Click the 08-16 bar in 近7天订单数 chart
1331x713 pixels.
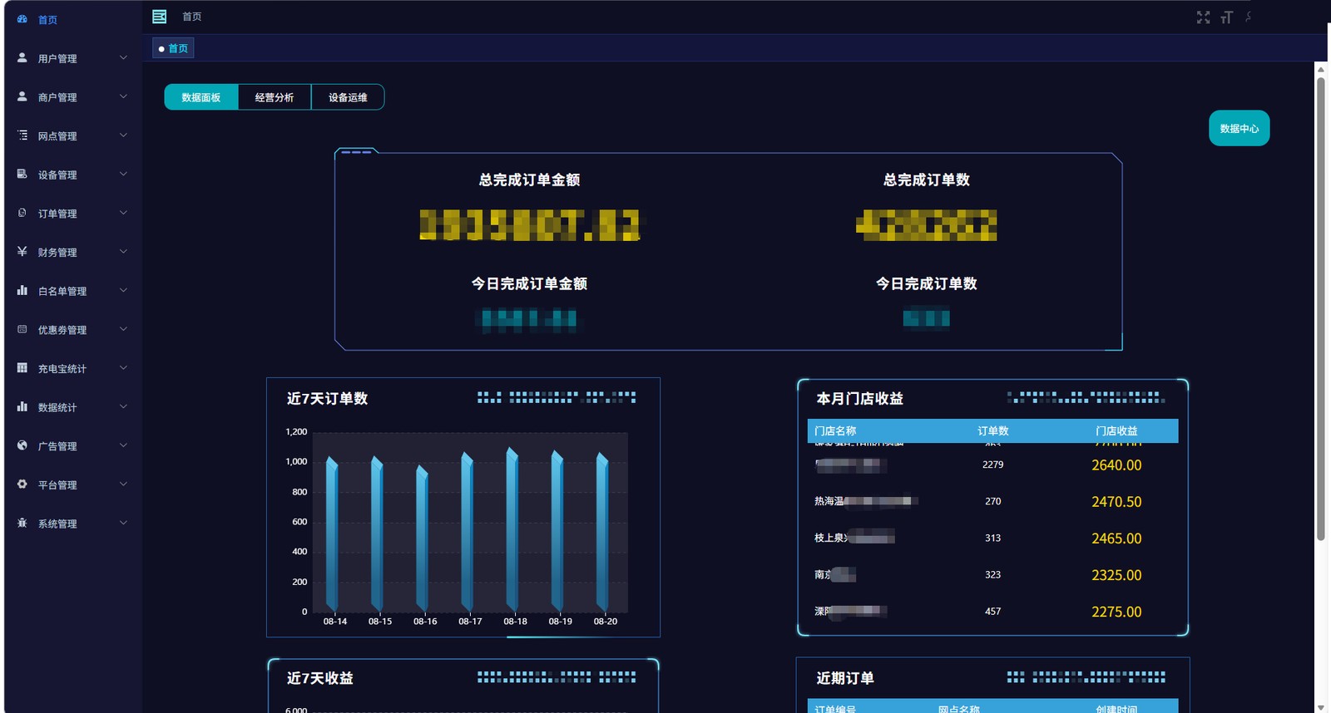coord(422,538)
